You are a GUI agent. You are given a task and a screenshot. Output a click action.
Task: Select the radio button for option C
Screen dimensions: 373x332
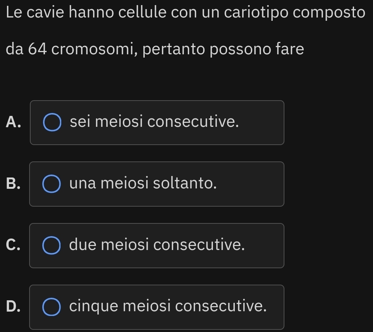point(52,246)
